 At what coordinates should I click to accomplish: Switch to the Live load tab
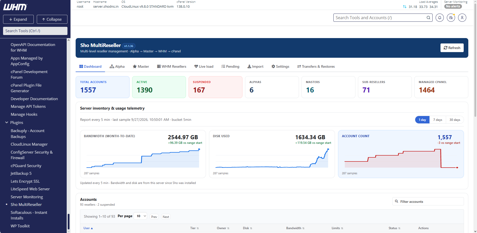pyautogui.click(x=204, y=66)
